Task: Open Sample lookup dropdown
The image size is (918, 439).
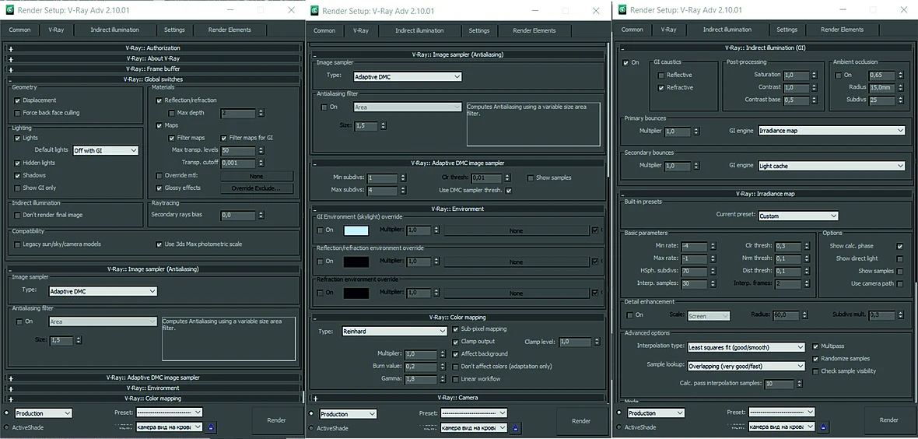Action: 747,367
